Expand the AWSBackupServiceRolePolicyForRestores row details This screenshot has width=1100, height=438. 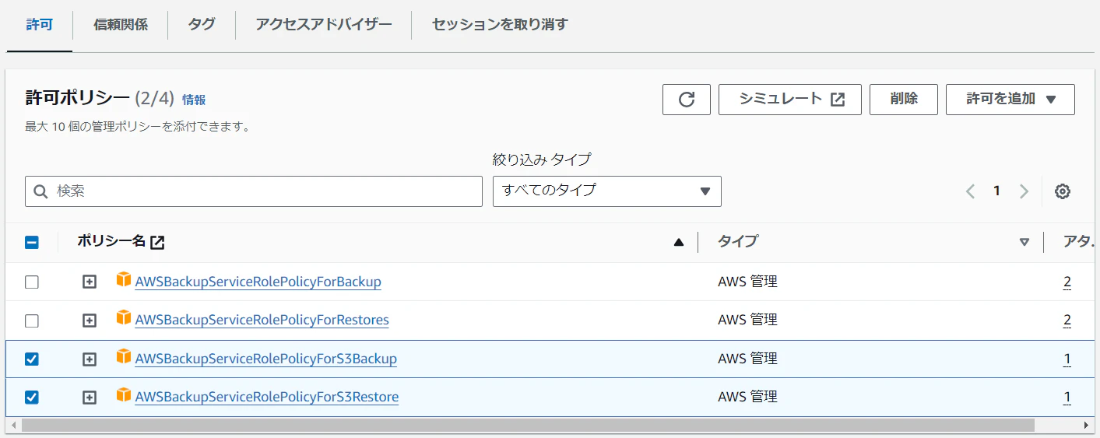point(90,321)
